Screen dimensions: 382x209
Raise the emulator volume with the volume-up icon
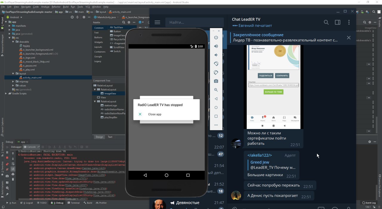[216, 46]
